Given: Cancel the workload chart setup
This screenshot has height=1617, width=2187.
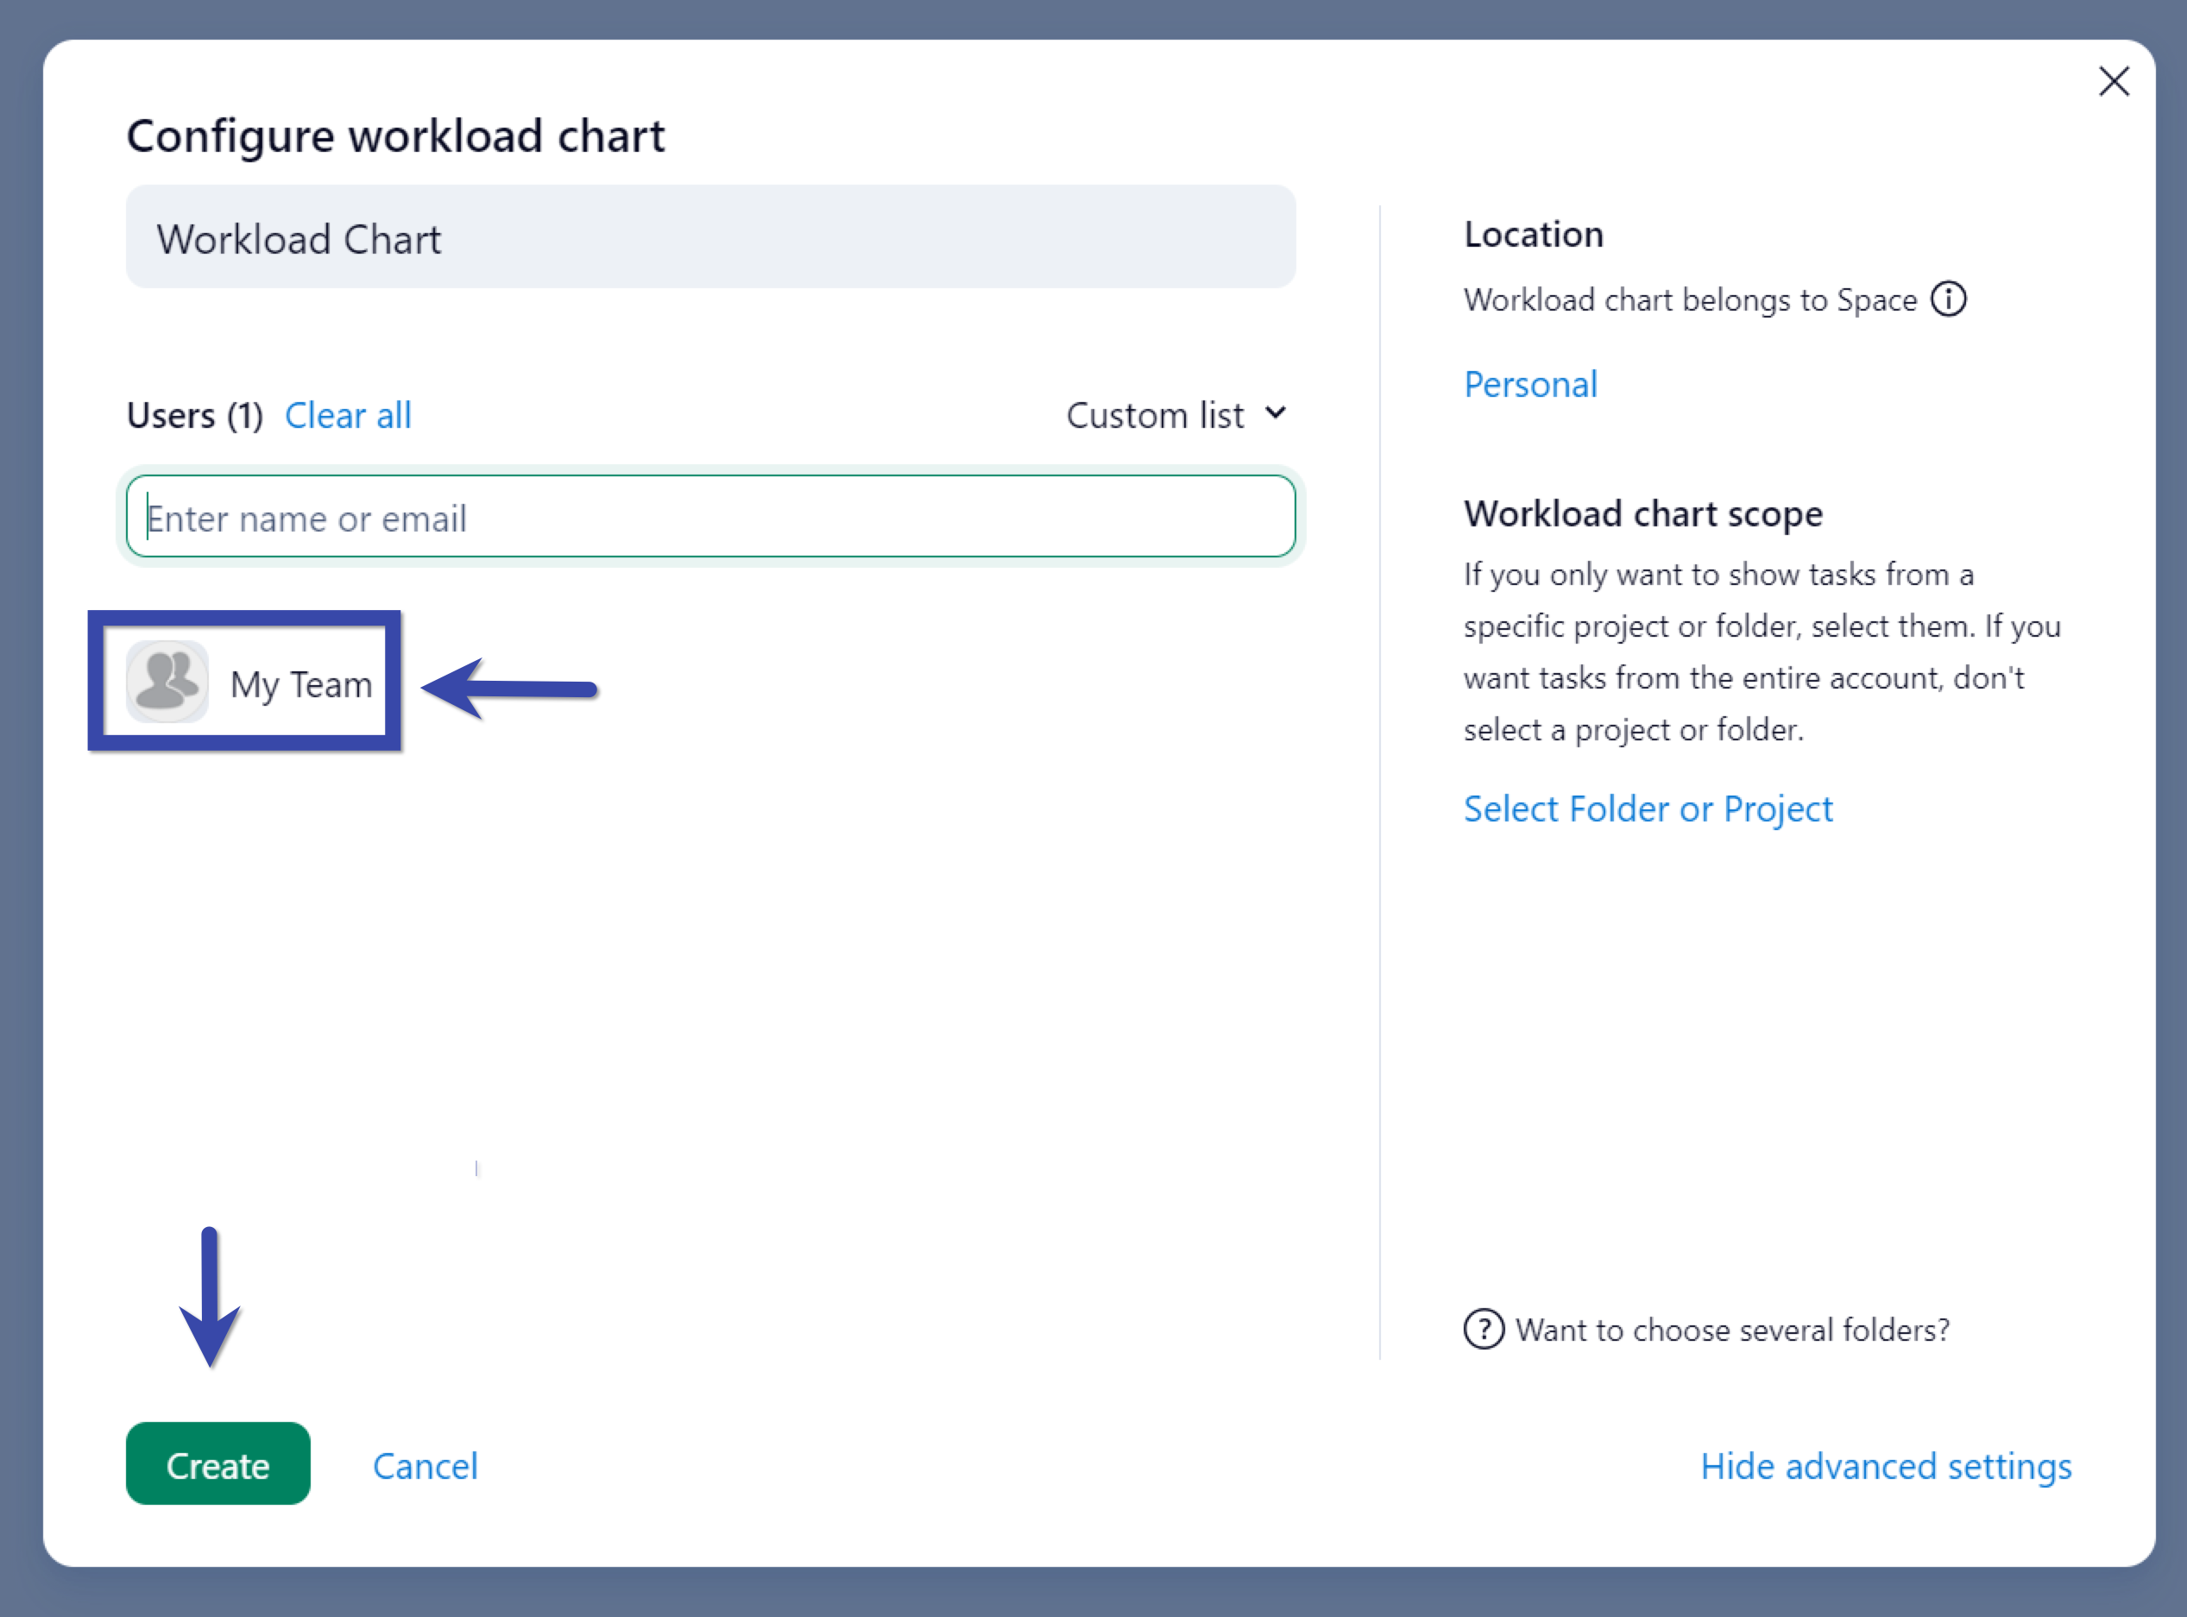Looking at the screenshot, I should pos(425,1465).
